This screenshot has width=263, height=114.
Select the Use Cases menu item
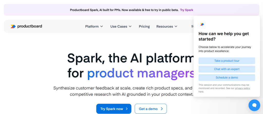click(x=119, y=26)
